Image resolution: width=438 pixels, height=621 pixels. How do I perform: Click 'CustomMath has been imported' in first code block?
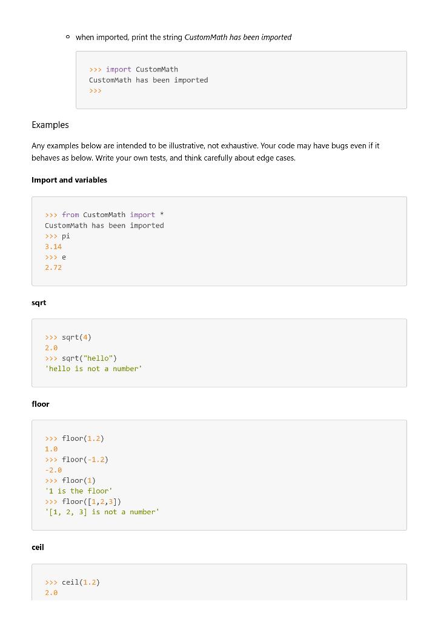pyautogui.click(x=148, y=80)
